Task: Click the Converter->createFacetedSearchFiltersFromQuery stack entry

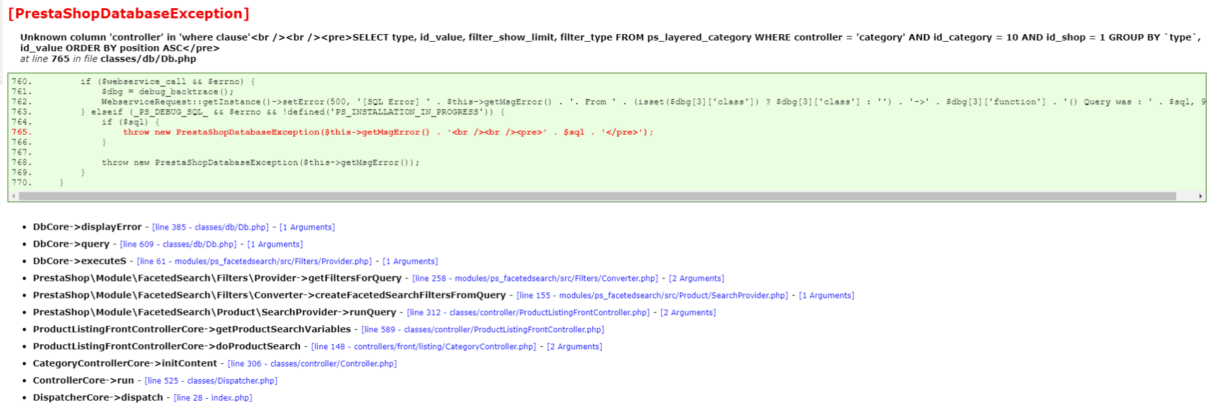Action: [269, 296]
